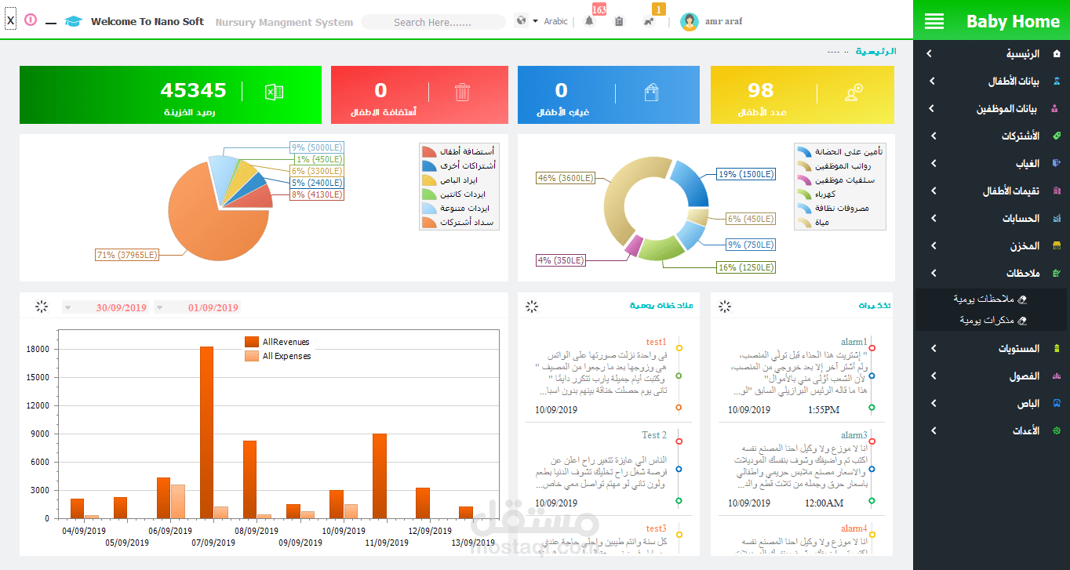Click تأمين على الحضانة legend color swatch
Screen dimensions: 1070x570
(804, 151)
